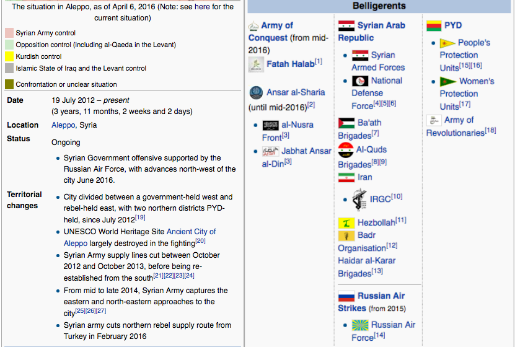
Task: Open the Badr Organisation link
Action: click(362, 242)
